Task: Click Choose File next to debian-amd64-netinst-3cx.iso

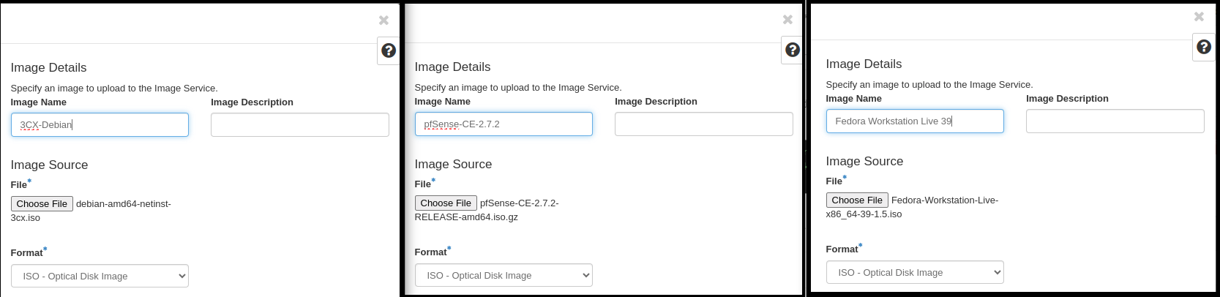Action: (42, 204)
